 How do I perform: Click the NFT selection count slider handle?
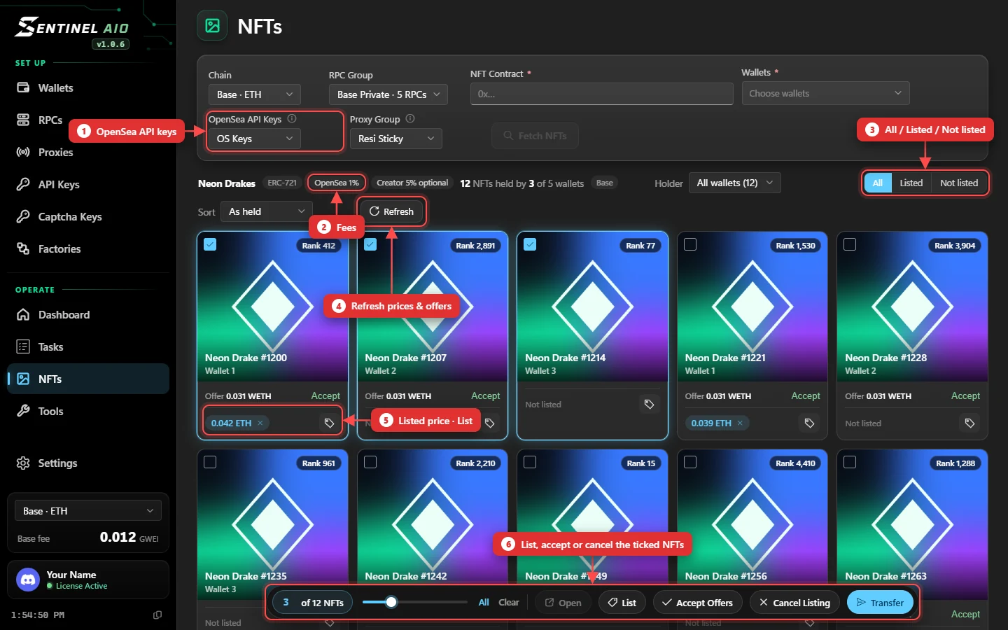(x=391, y=602)
